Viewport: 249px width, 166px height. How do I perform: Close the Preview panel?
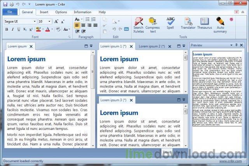click(241, 45)
